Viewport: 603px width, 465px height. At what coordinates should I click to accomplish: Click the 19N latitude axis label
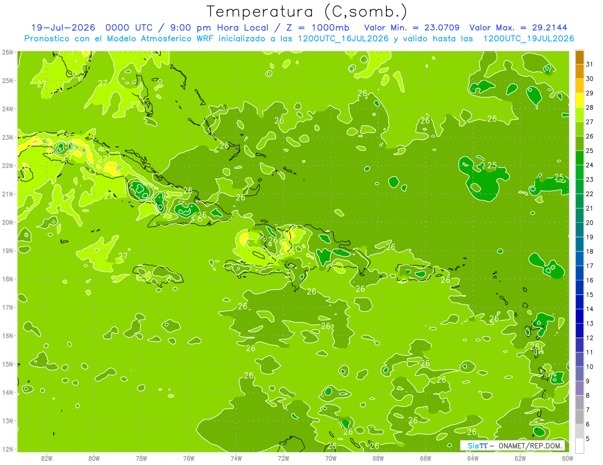click(x=7, y=251)
